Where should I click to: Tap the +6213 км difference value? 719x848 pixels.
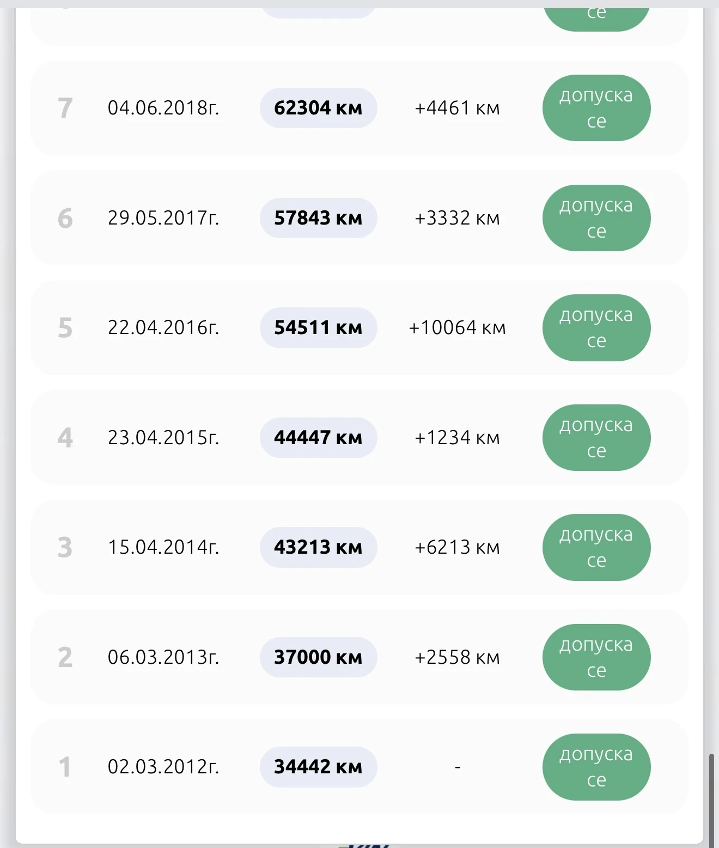pos(457,547)
